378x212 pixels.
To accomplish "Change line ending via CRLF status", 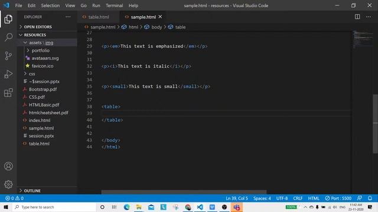I will tap(298, 198).
